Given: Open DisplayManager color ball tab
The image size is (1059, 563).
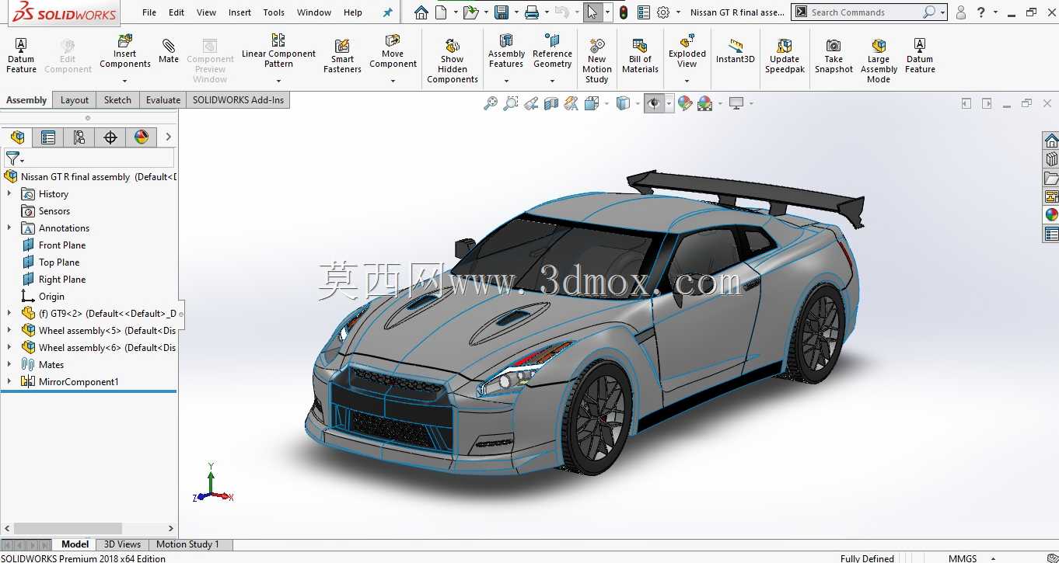Looking at the screenshot, I should tap(142, 137).
